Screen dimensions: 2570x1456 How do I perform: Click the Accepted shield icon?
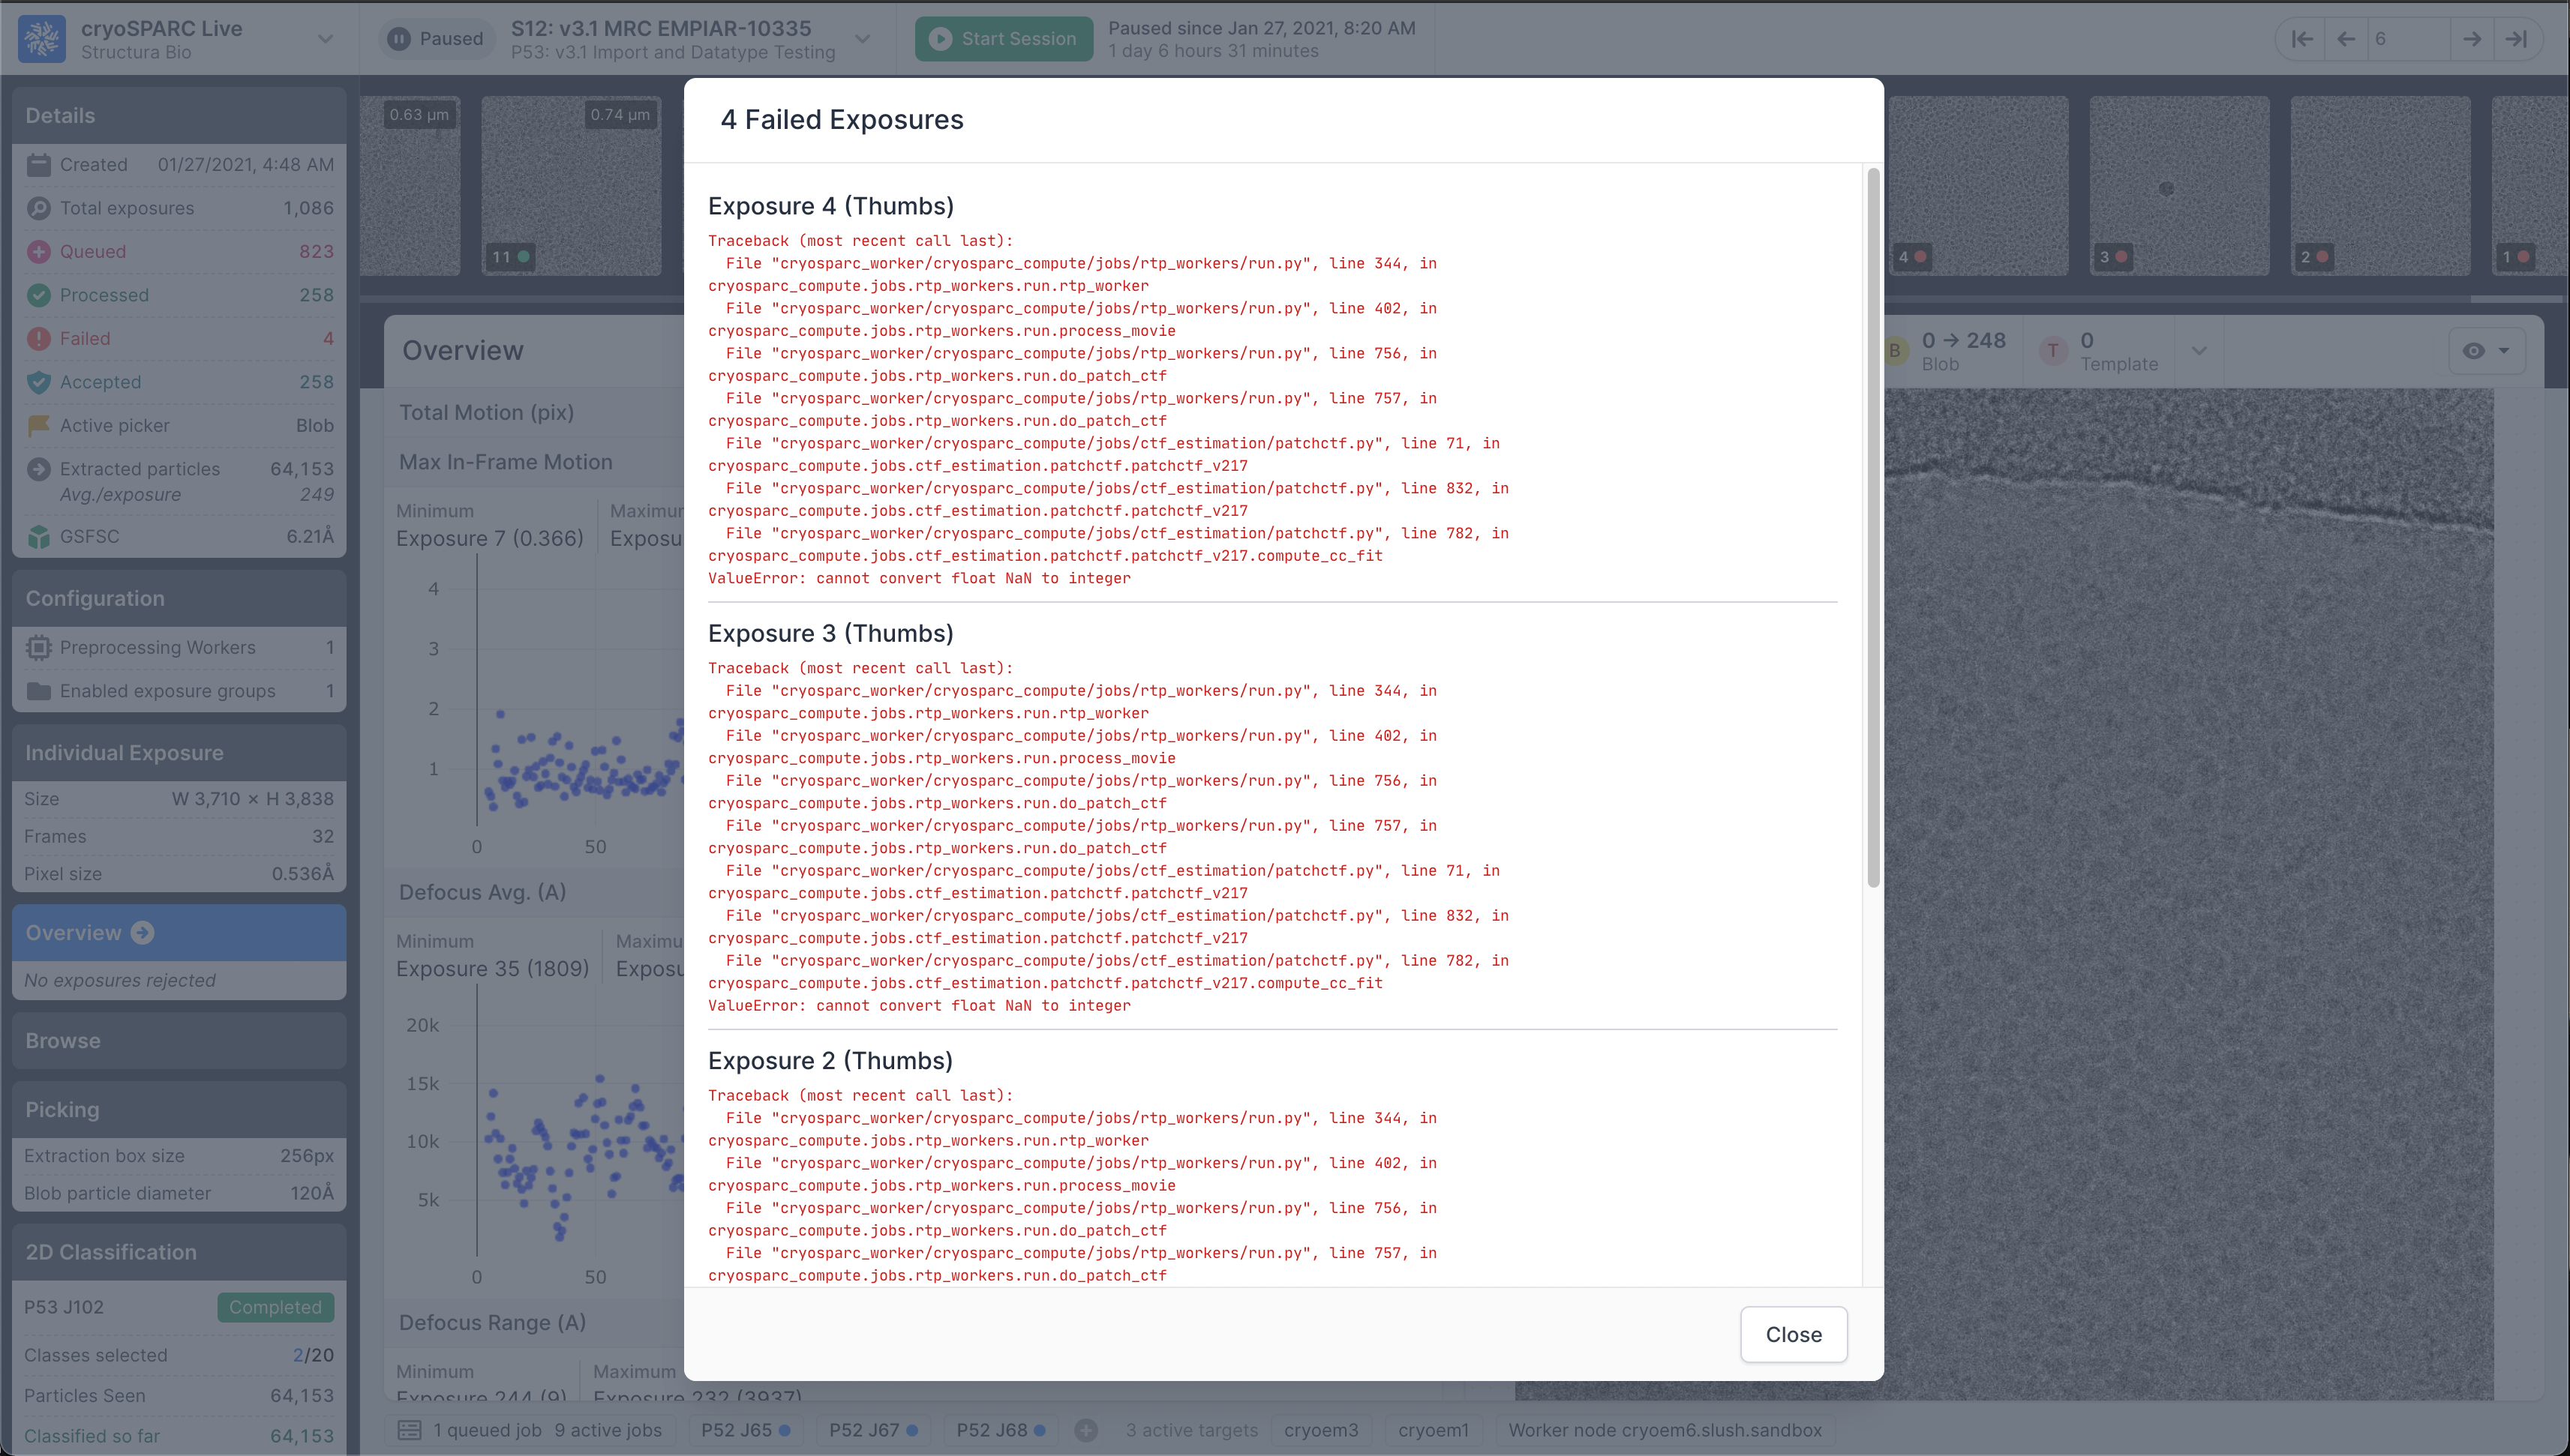(x=38, y=382)
